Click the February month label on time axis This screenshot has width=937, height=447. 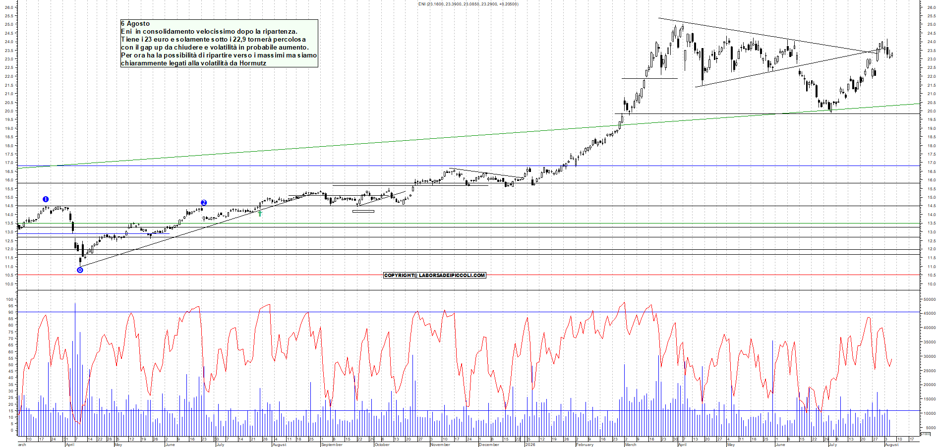click(x=585, y=445)
